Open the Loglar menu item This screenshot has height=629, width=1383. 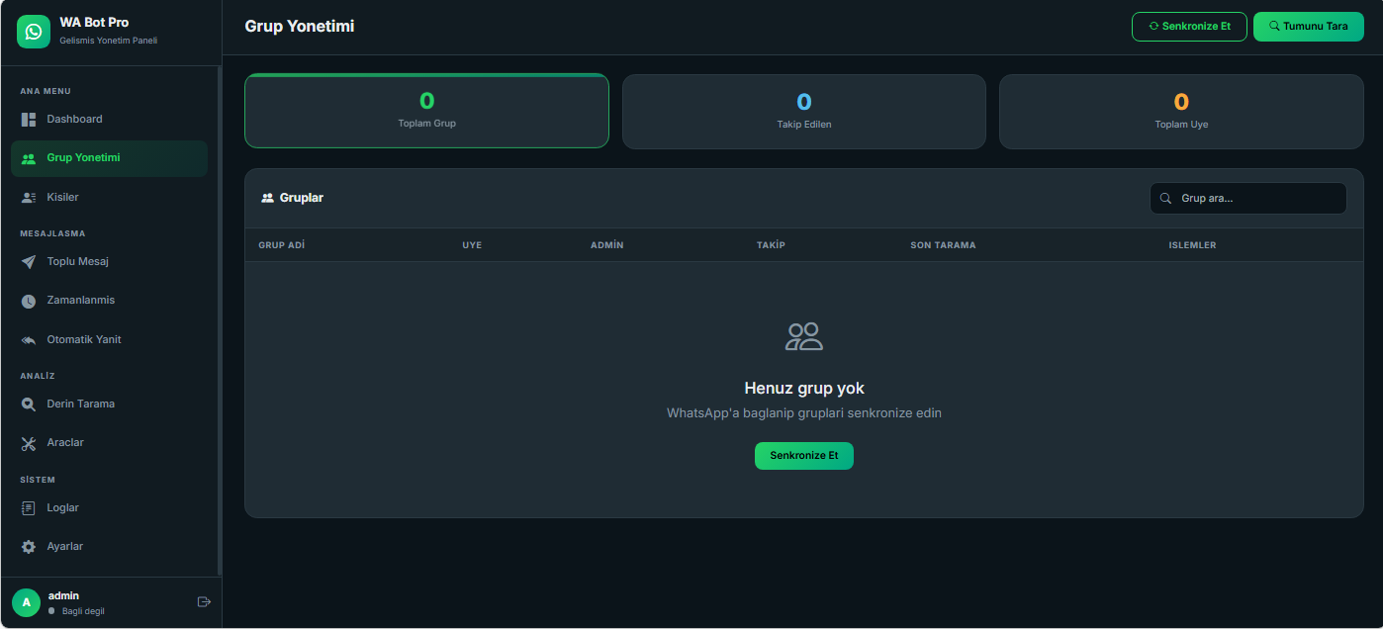click(x=63, y=507)
